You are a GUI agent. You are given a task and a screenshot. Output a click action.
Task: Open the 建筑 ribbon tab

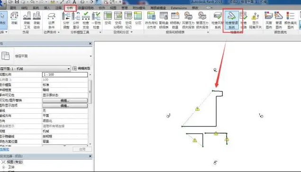tap(13, 8)
